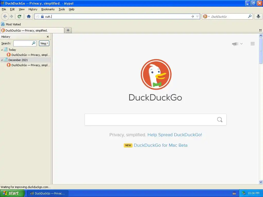Screen dimensions: 263x197
Task: Open the File menu
Action: [x=4, y=9]
